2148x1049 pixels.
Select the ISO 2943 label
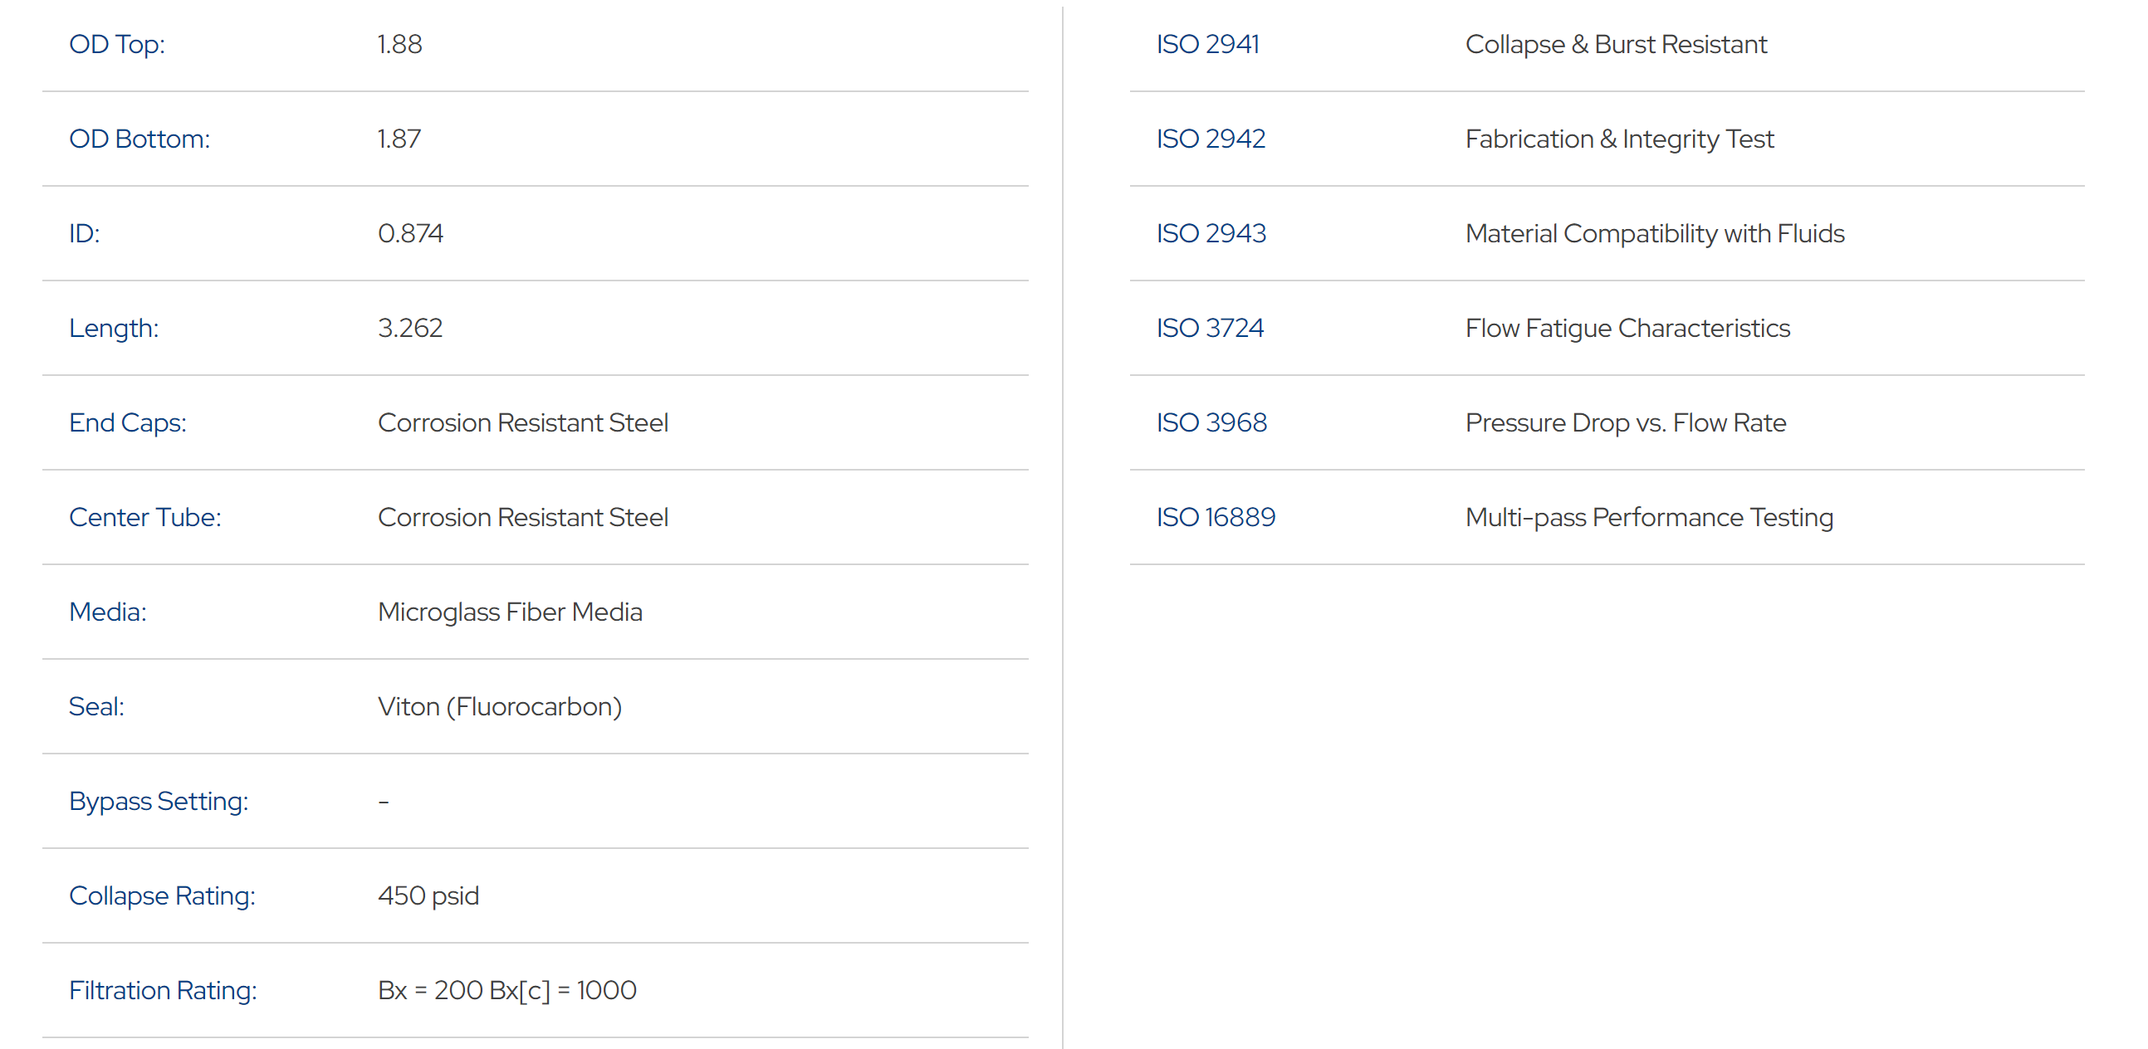pos(1210,233)
